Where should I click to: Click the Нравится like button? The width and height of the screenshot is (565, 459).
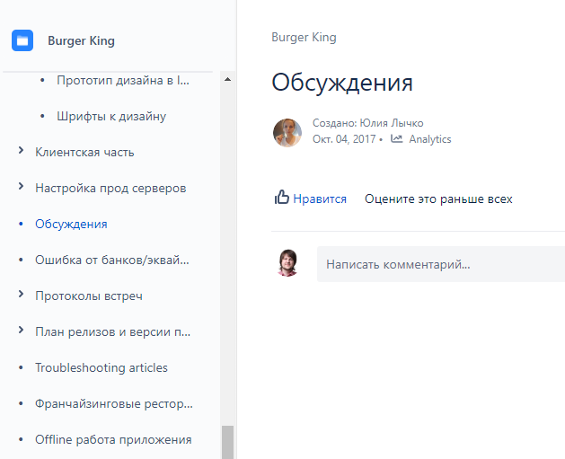[319, 199]
